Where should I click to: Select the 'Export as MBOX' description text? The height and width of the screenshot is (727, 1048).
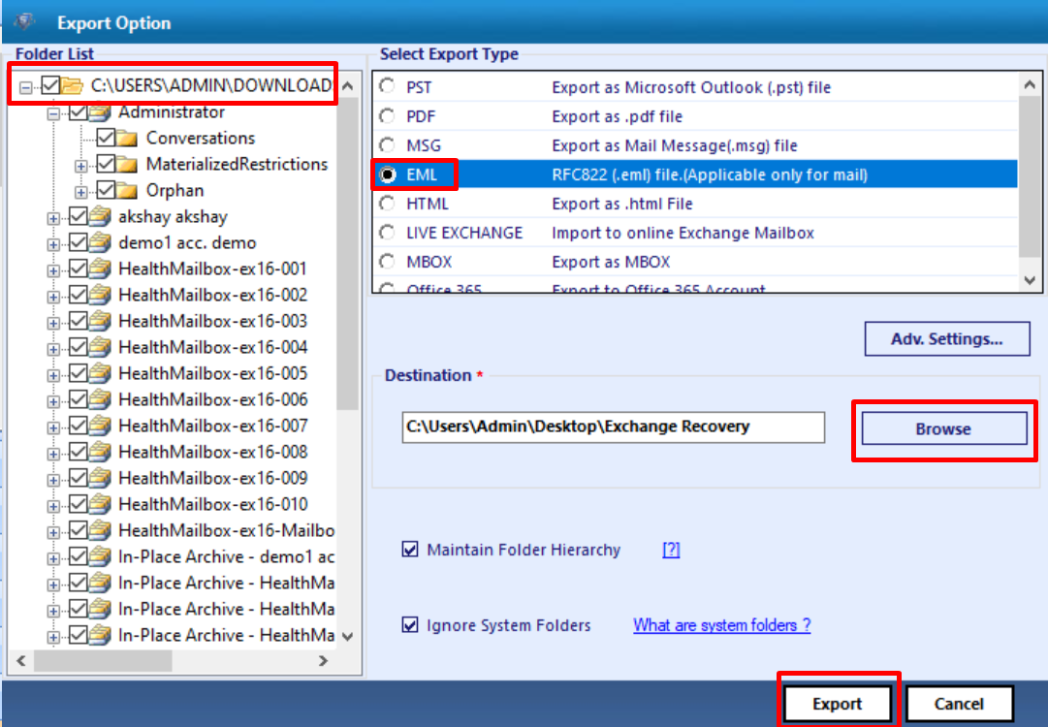611,262
